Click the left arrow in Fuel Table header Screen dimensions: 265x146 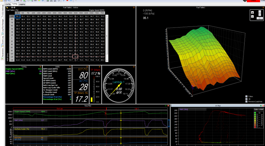pos(12,7)
